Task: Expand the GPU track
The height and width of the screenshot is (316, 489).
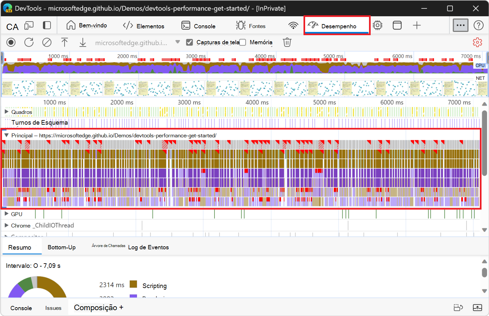Action: [7, 214]
